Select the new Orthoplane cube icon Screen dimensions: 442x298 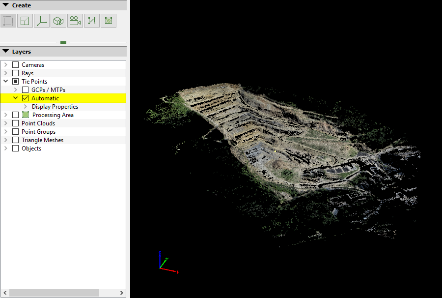coord(58,21)
